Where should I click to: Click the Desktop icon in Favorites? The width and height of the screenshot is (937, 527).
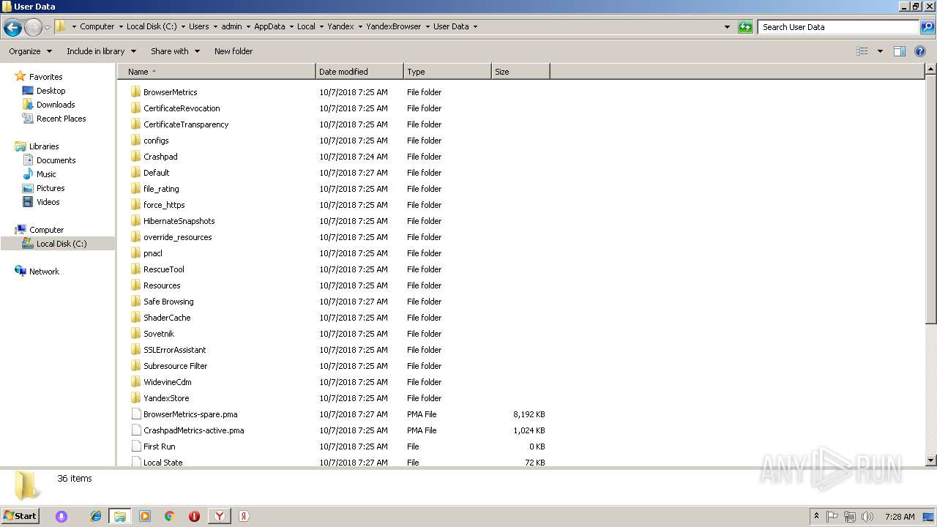(28, 91)
